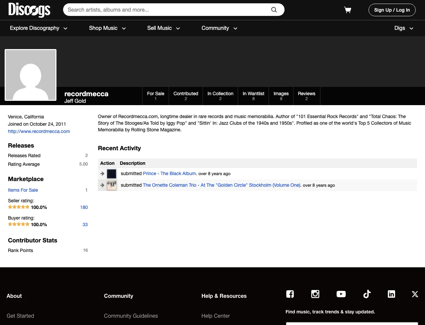Click the search magnifier icon

point(274,10)
